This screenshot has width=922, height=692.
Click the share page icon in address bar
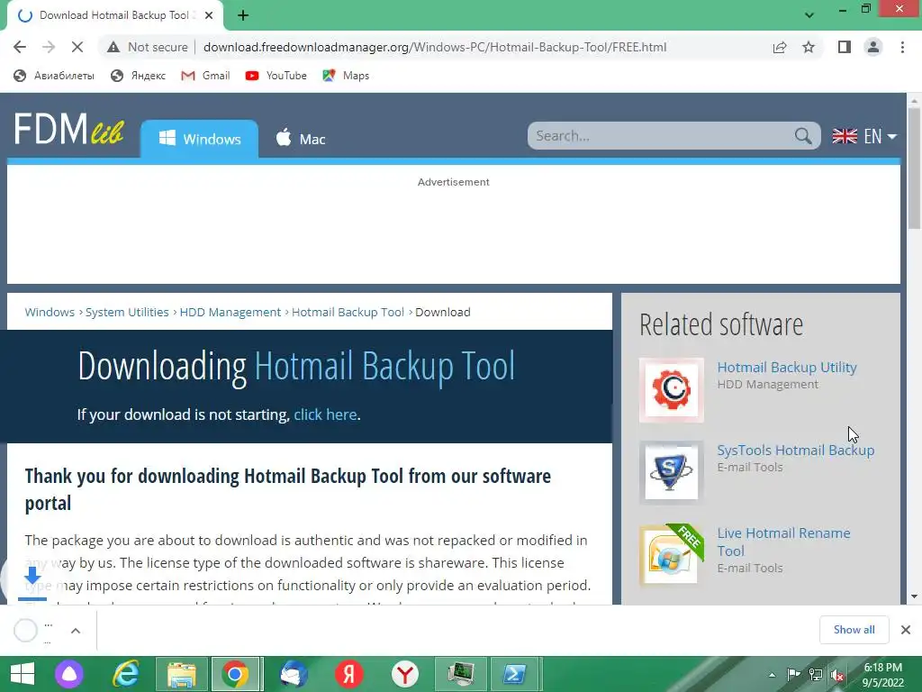pos(780,47)
